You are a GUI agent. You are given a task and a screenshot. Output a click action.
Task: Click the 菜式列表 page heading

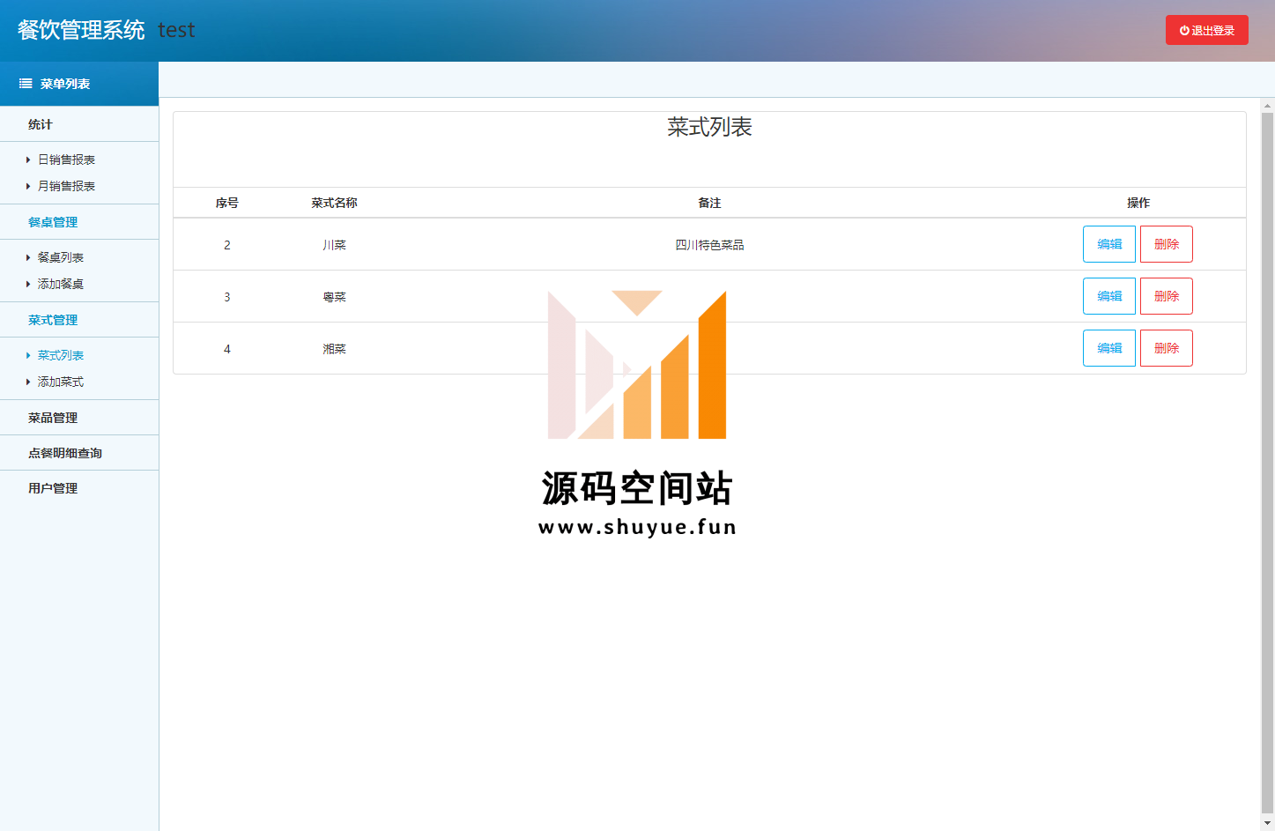[x=709, y=127]
